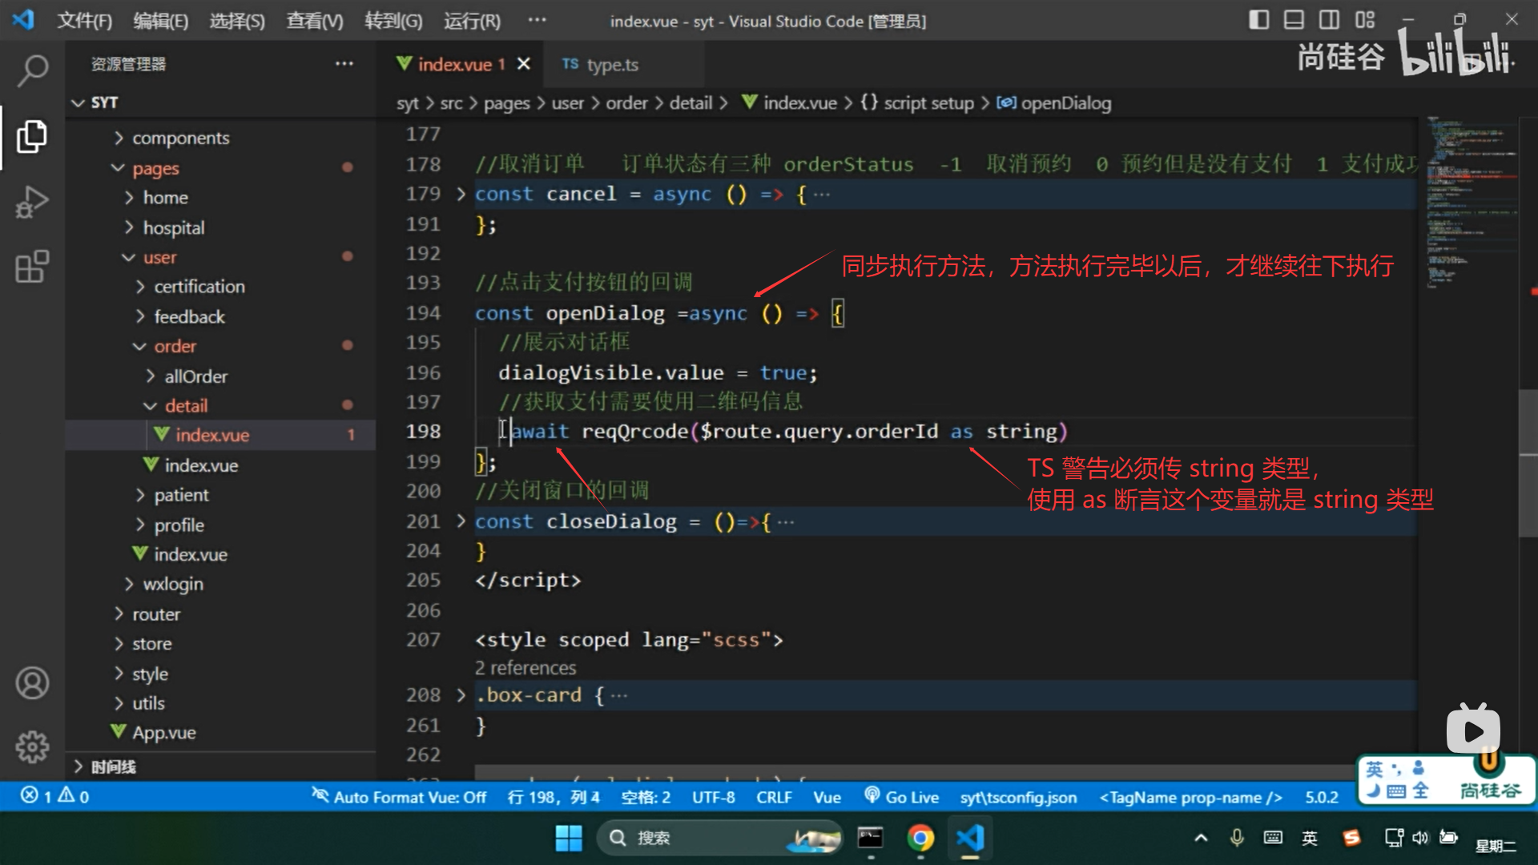Open Run and Debug view
1538x865 pixels.
pos(32,202)
